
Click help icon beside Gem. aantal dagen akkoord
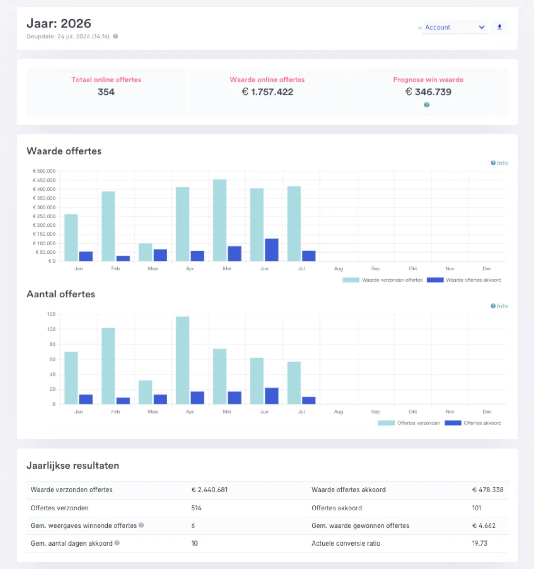(x=117, y=543)
